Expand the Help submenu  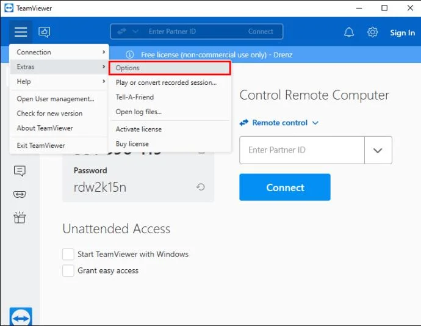pyautogui.click(x=59, y=81)
